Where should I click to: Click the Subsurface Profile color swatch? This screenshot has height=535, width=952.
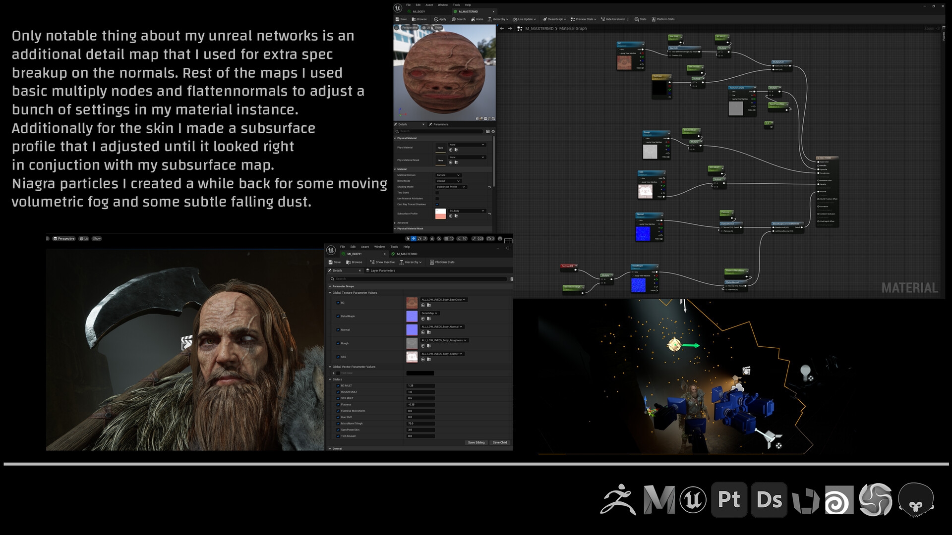[x=440, y=214]
